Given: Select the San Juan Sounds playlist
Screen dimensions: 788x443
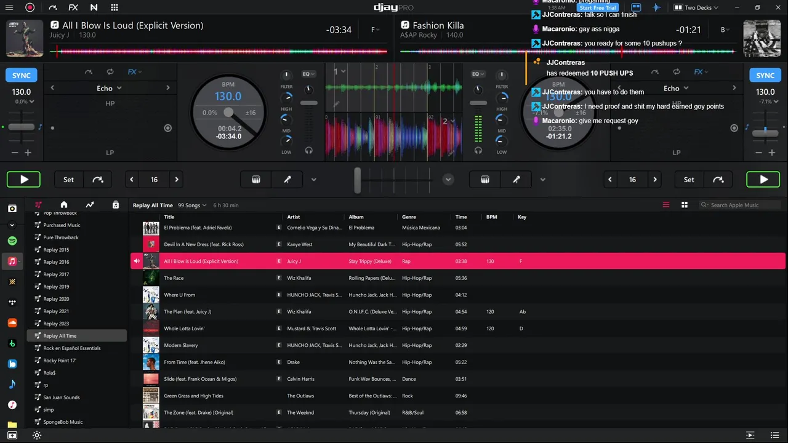Looking at the screenshot, I should (62, 397).
